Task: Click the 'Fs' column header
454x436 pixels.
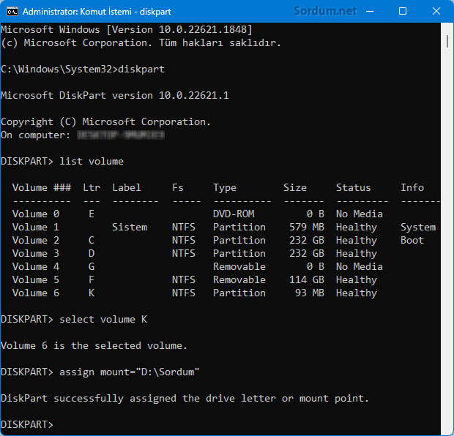Action: pos(178,187)
